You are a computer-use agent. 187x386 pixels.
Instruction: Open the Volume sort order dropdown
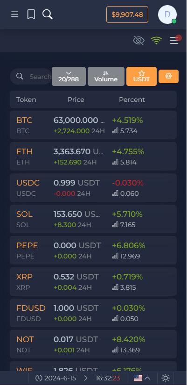[x=106, y=76]
